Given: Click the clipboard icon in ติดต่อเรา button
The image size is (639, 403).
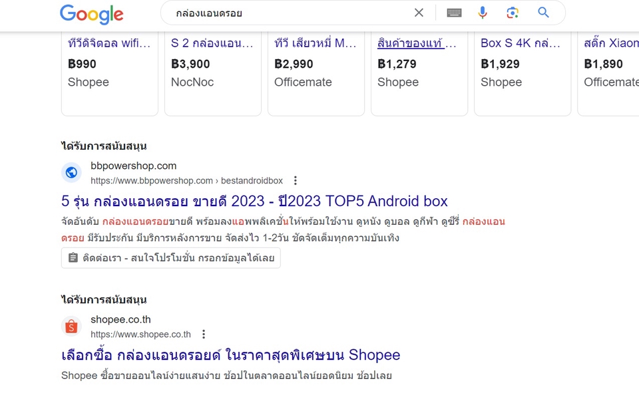Looking at the screenshot, I should click(73, 257).
